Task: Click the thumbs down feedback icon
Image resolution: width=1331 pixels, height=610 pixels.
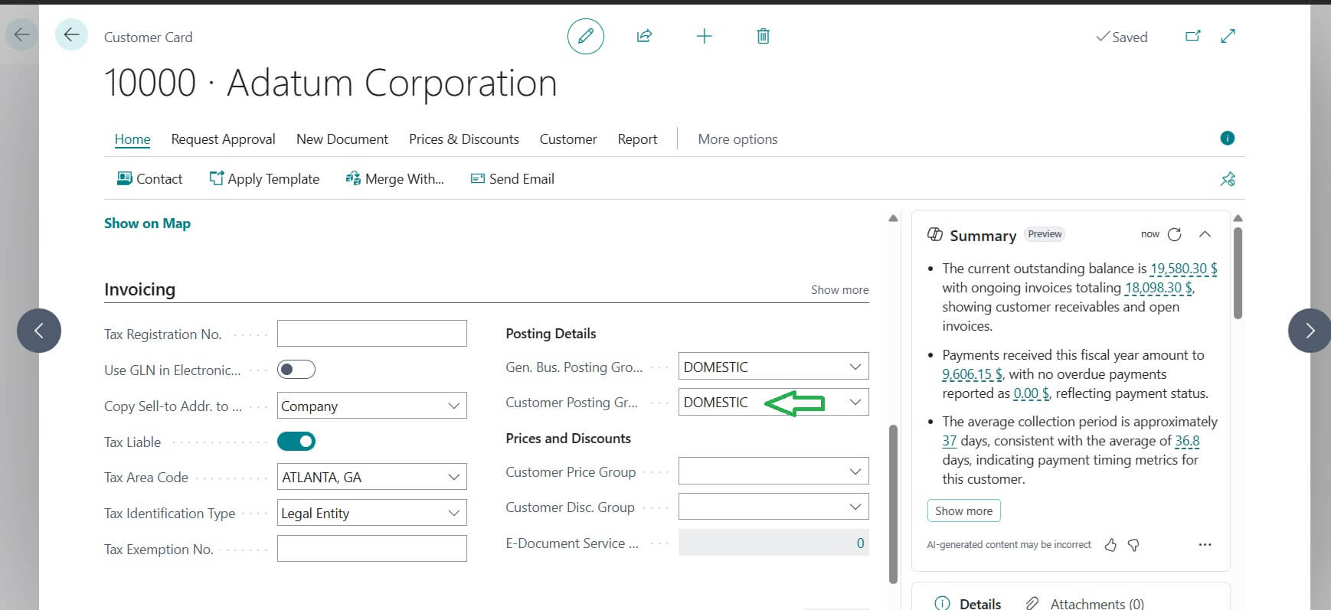Action: [1133, 545]
